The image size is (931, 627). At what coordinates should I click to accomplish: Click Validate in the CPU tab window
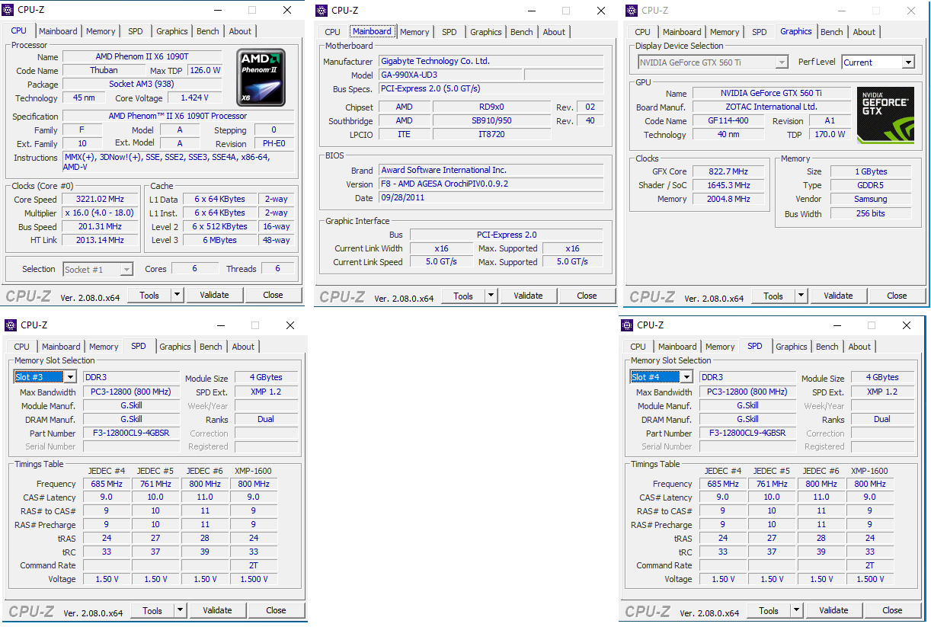coord(214,296)
